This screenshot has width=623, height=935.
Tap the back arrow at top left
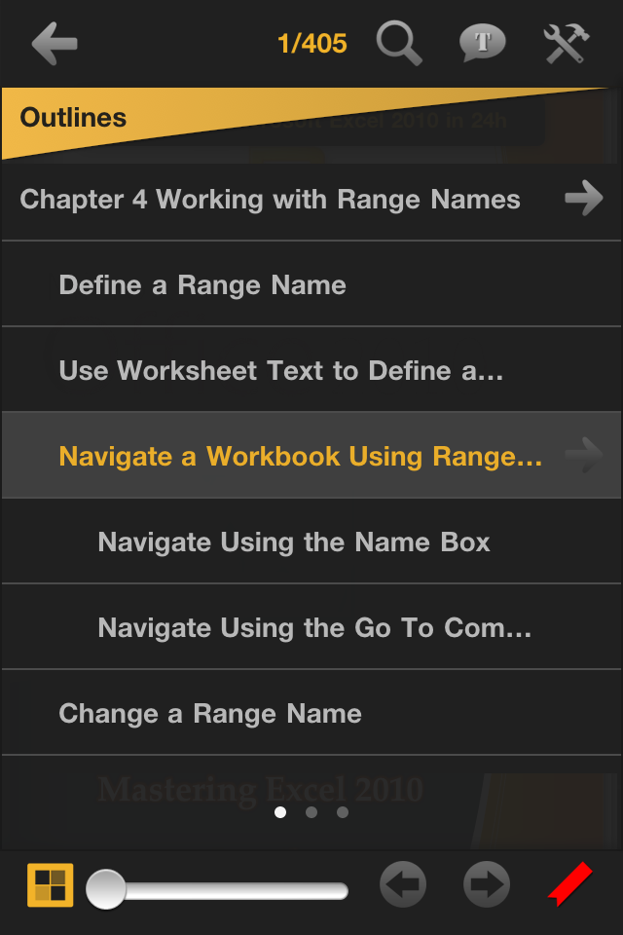[x=55, y=44]
